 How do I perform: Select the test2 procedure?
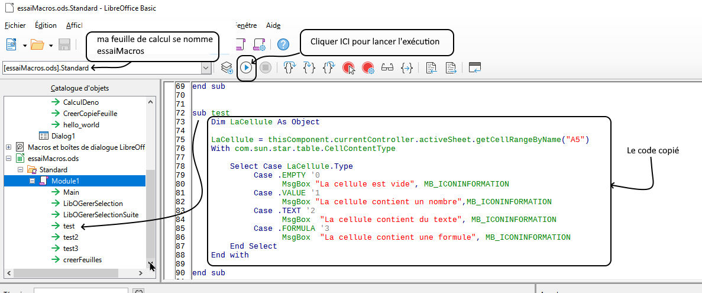pyautogui.click(x=71, y=237)
